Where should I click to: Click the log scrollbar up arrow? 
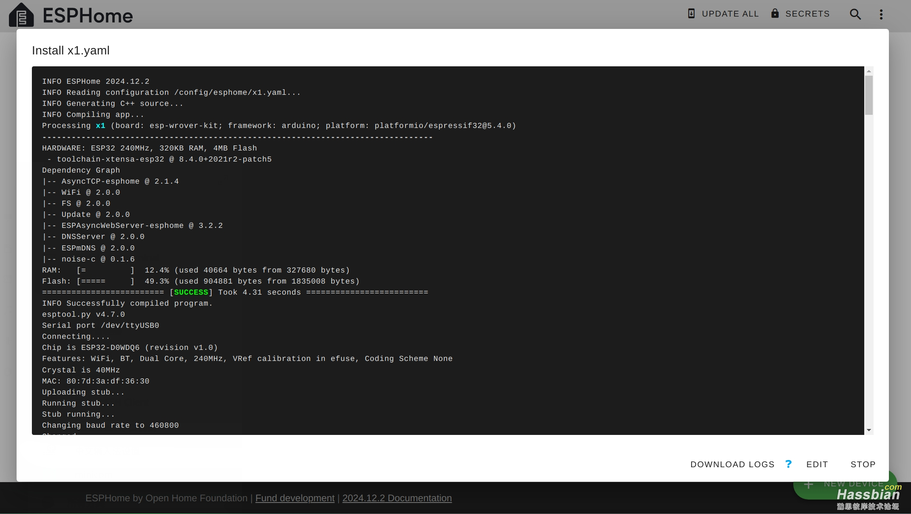tap(869, 71)
